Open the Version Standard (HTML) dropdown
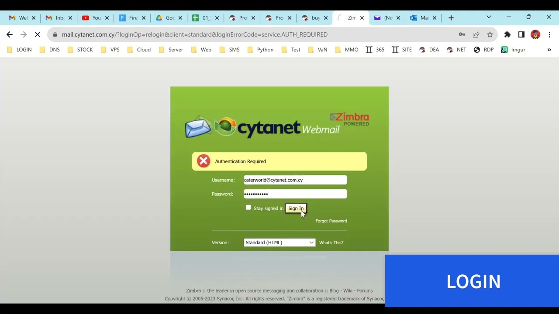 (279, 242)
